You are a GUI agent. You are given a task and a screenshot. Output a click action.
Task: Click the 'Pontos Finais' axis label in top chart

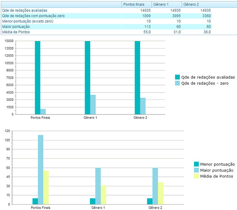click(40, 118)
